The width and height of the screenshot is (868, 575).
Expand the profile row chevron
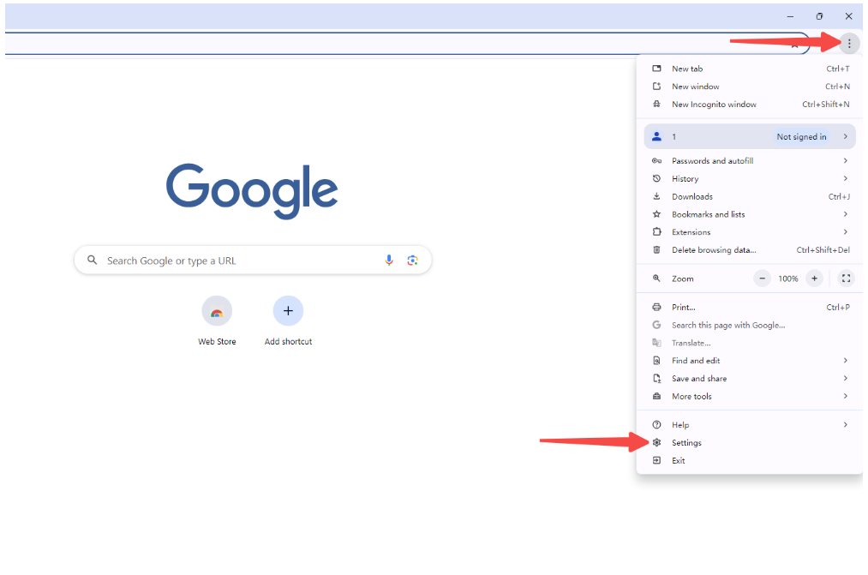(x=846, y=136)
